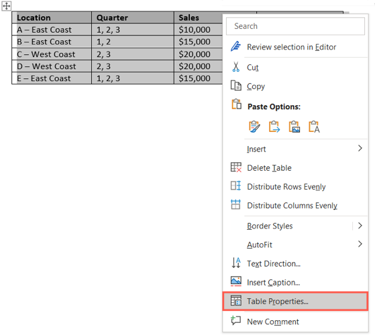Choose paste as Picture icon

point(294,127)
